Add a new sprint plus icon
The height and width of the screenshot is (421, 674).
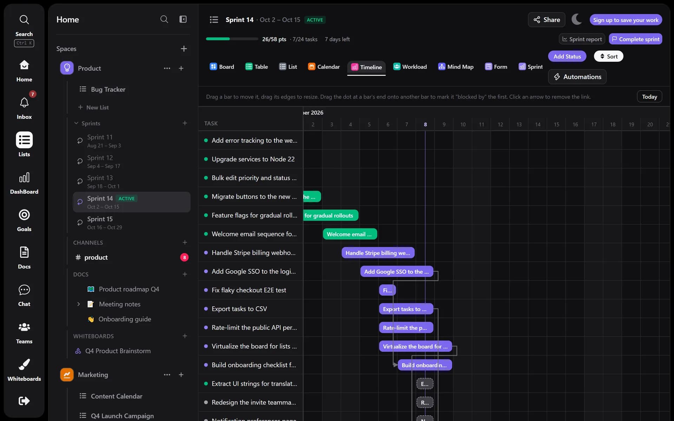tap(185, 123)
